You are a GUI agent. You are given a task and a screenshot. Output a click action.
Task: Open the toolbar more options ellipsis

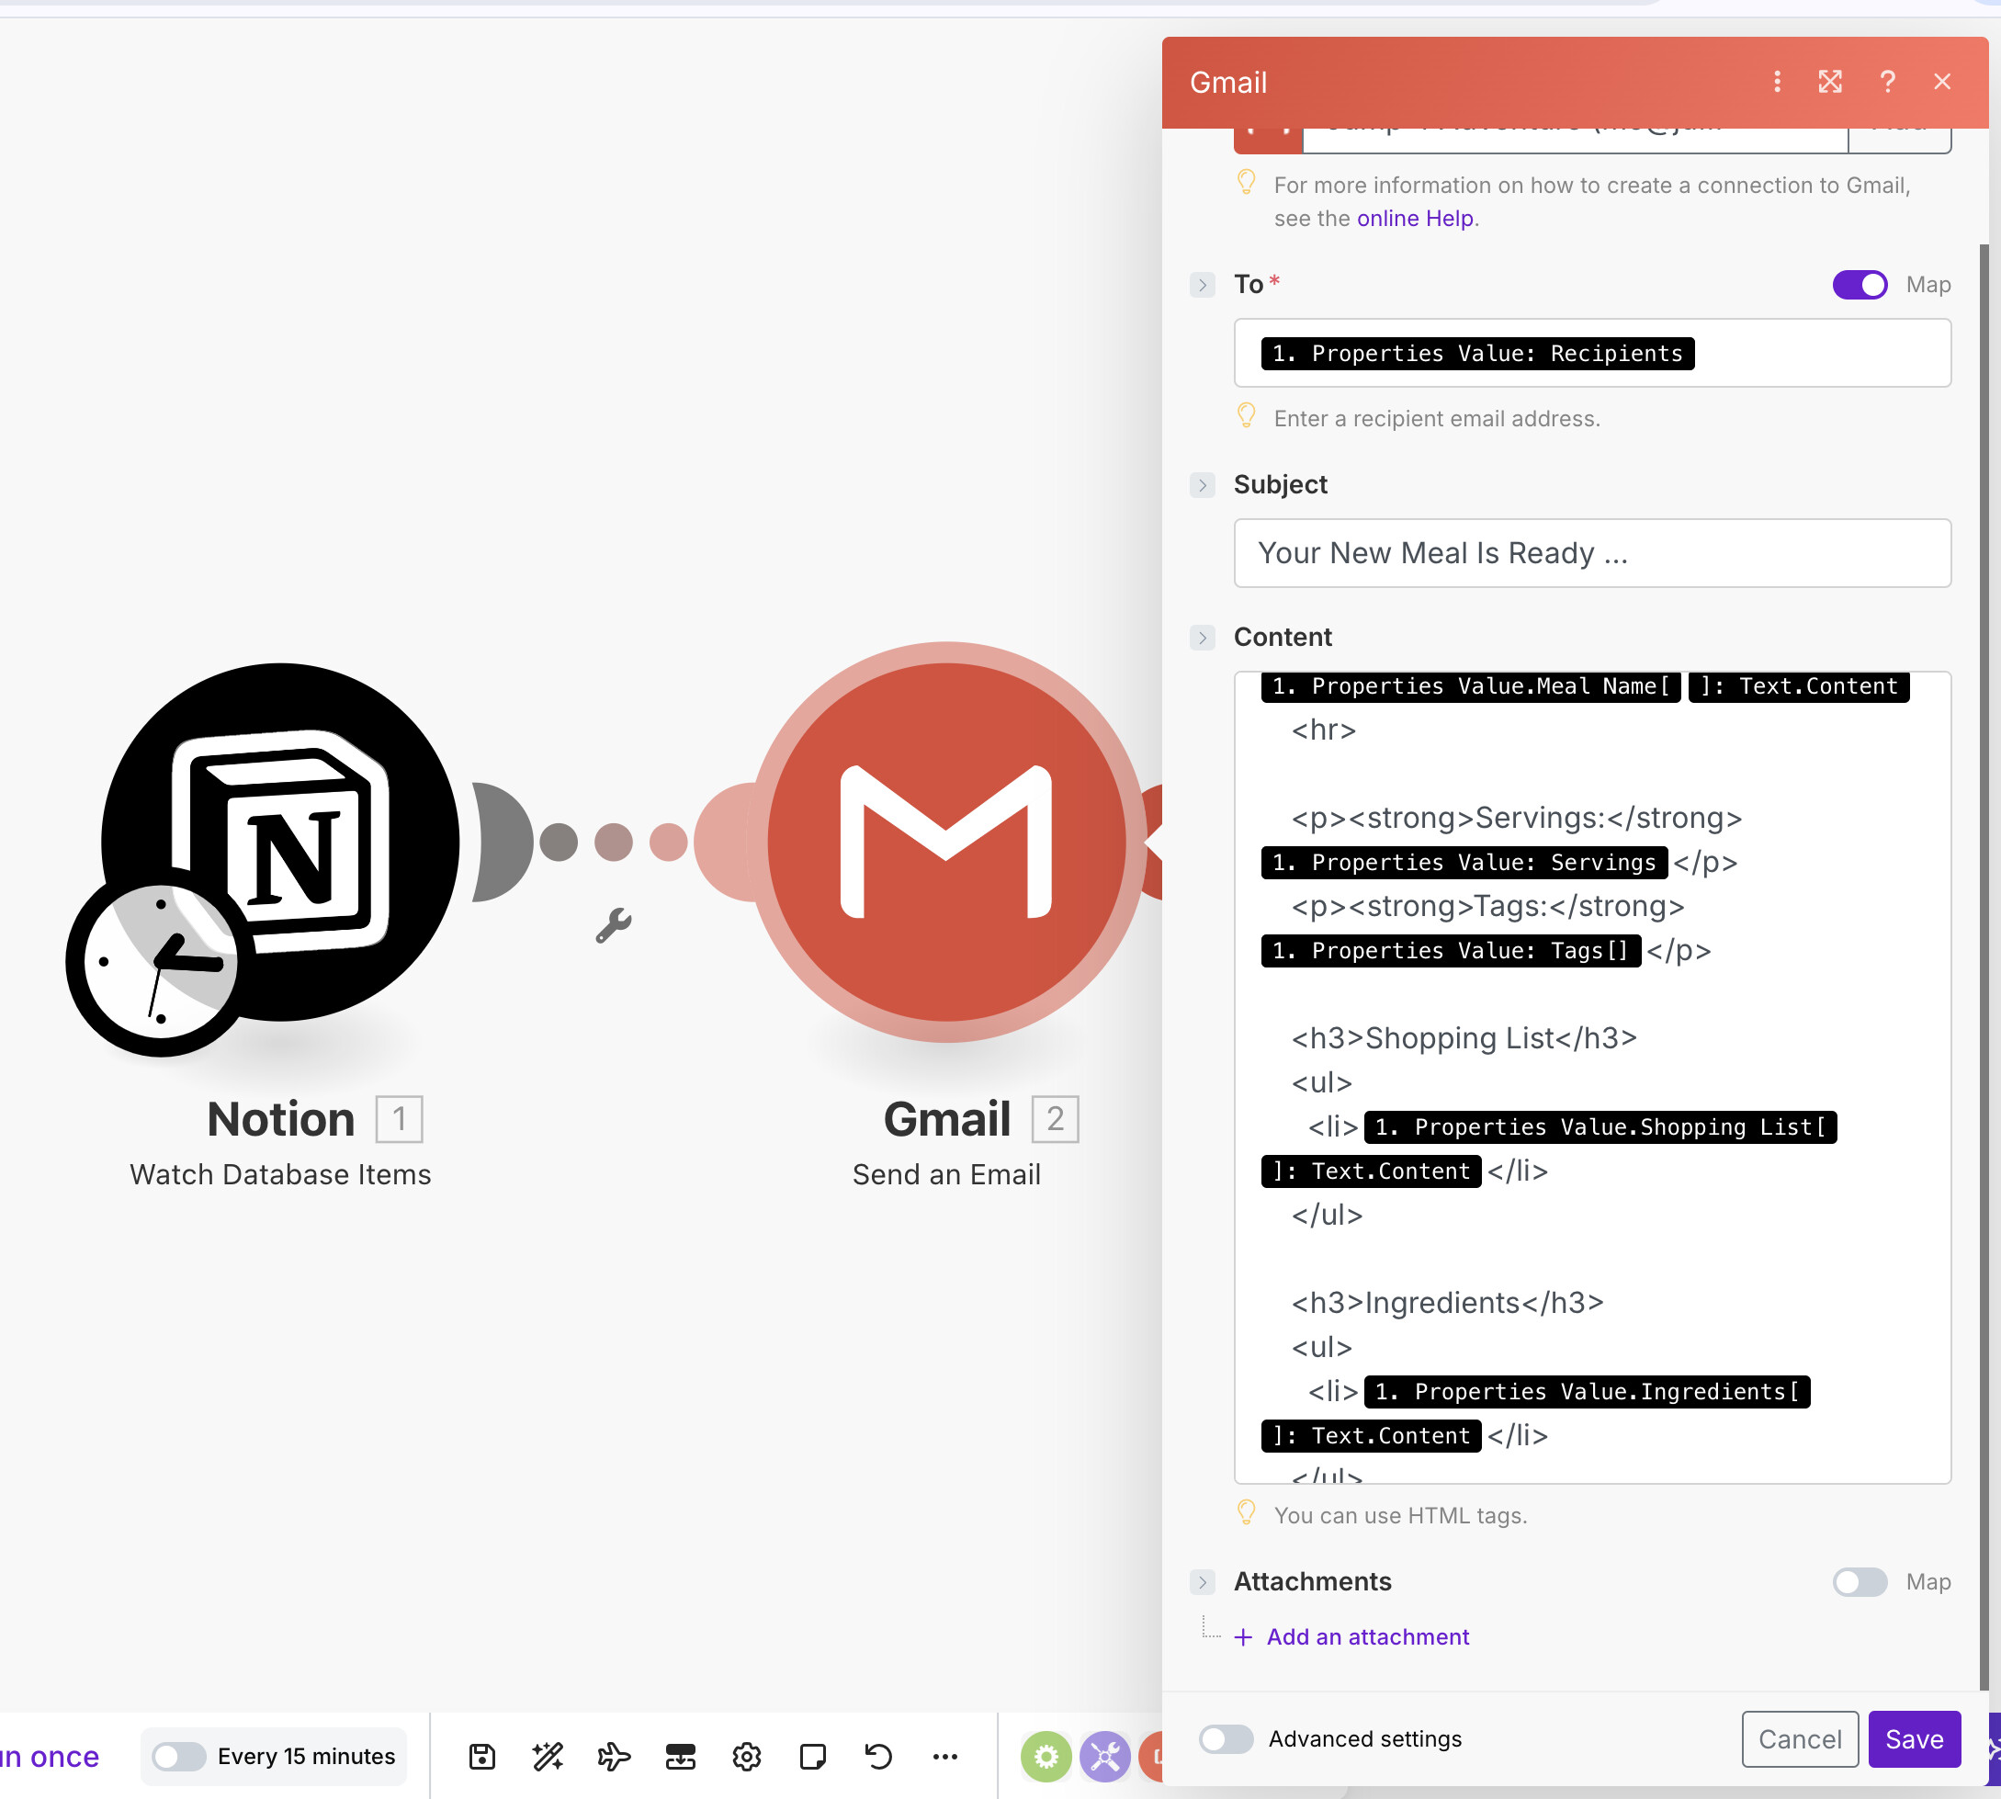pyautogui.click(x=944, y=1757)
